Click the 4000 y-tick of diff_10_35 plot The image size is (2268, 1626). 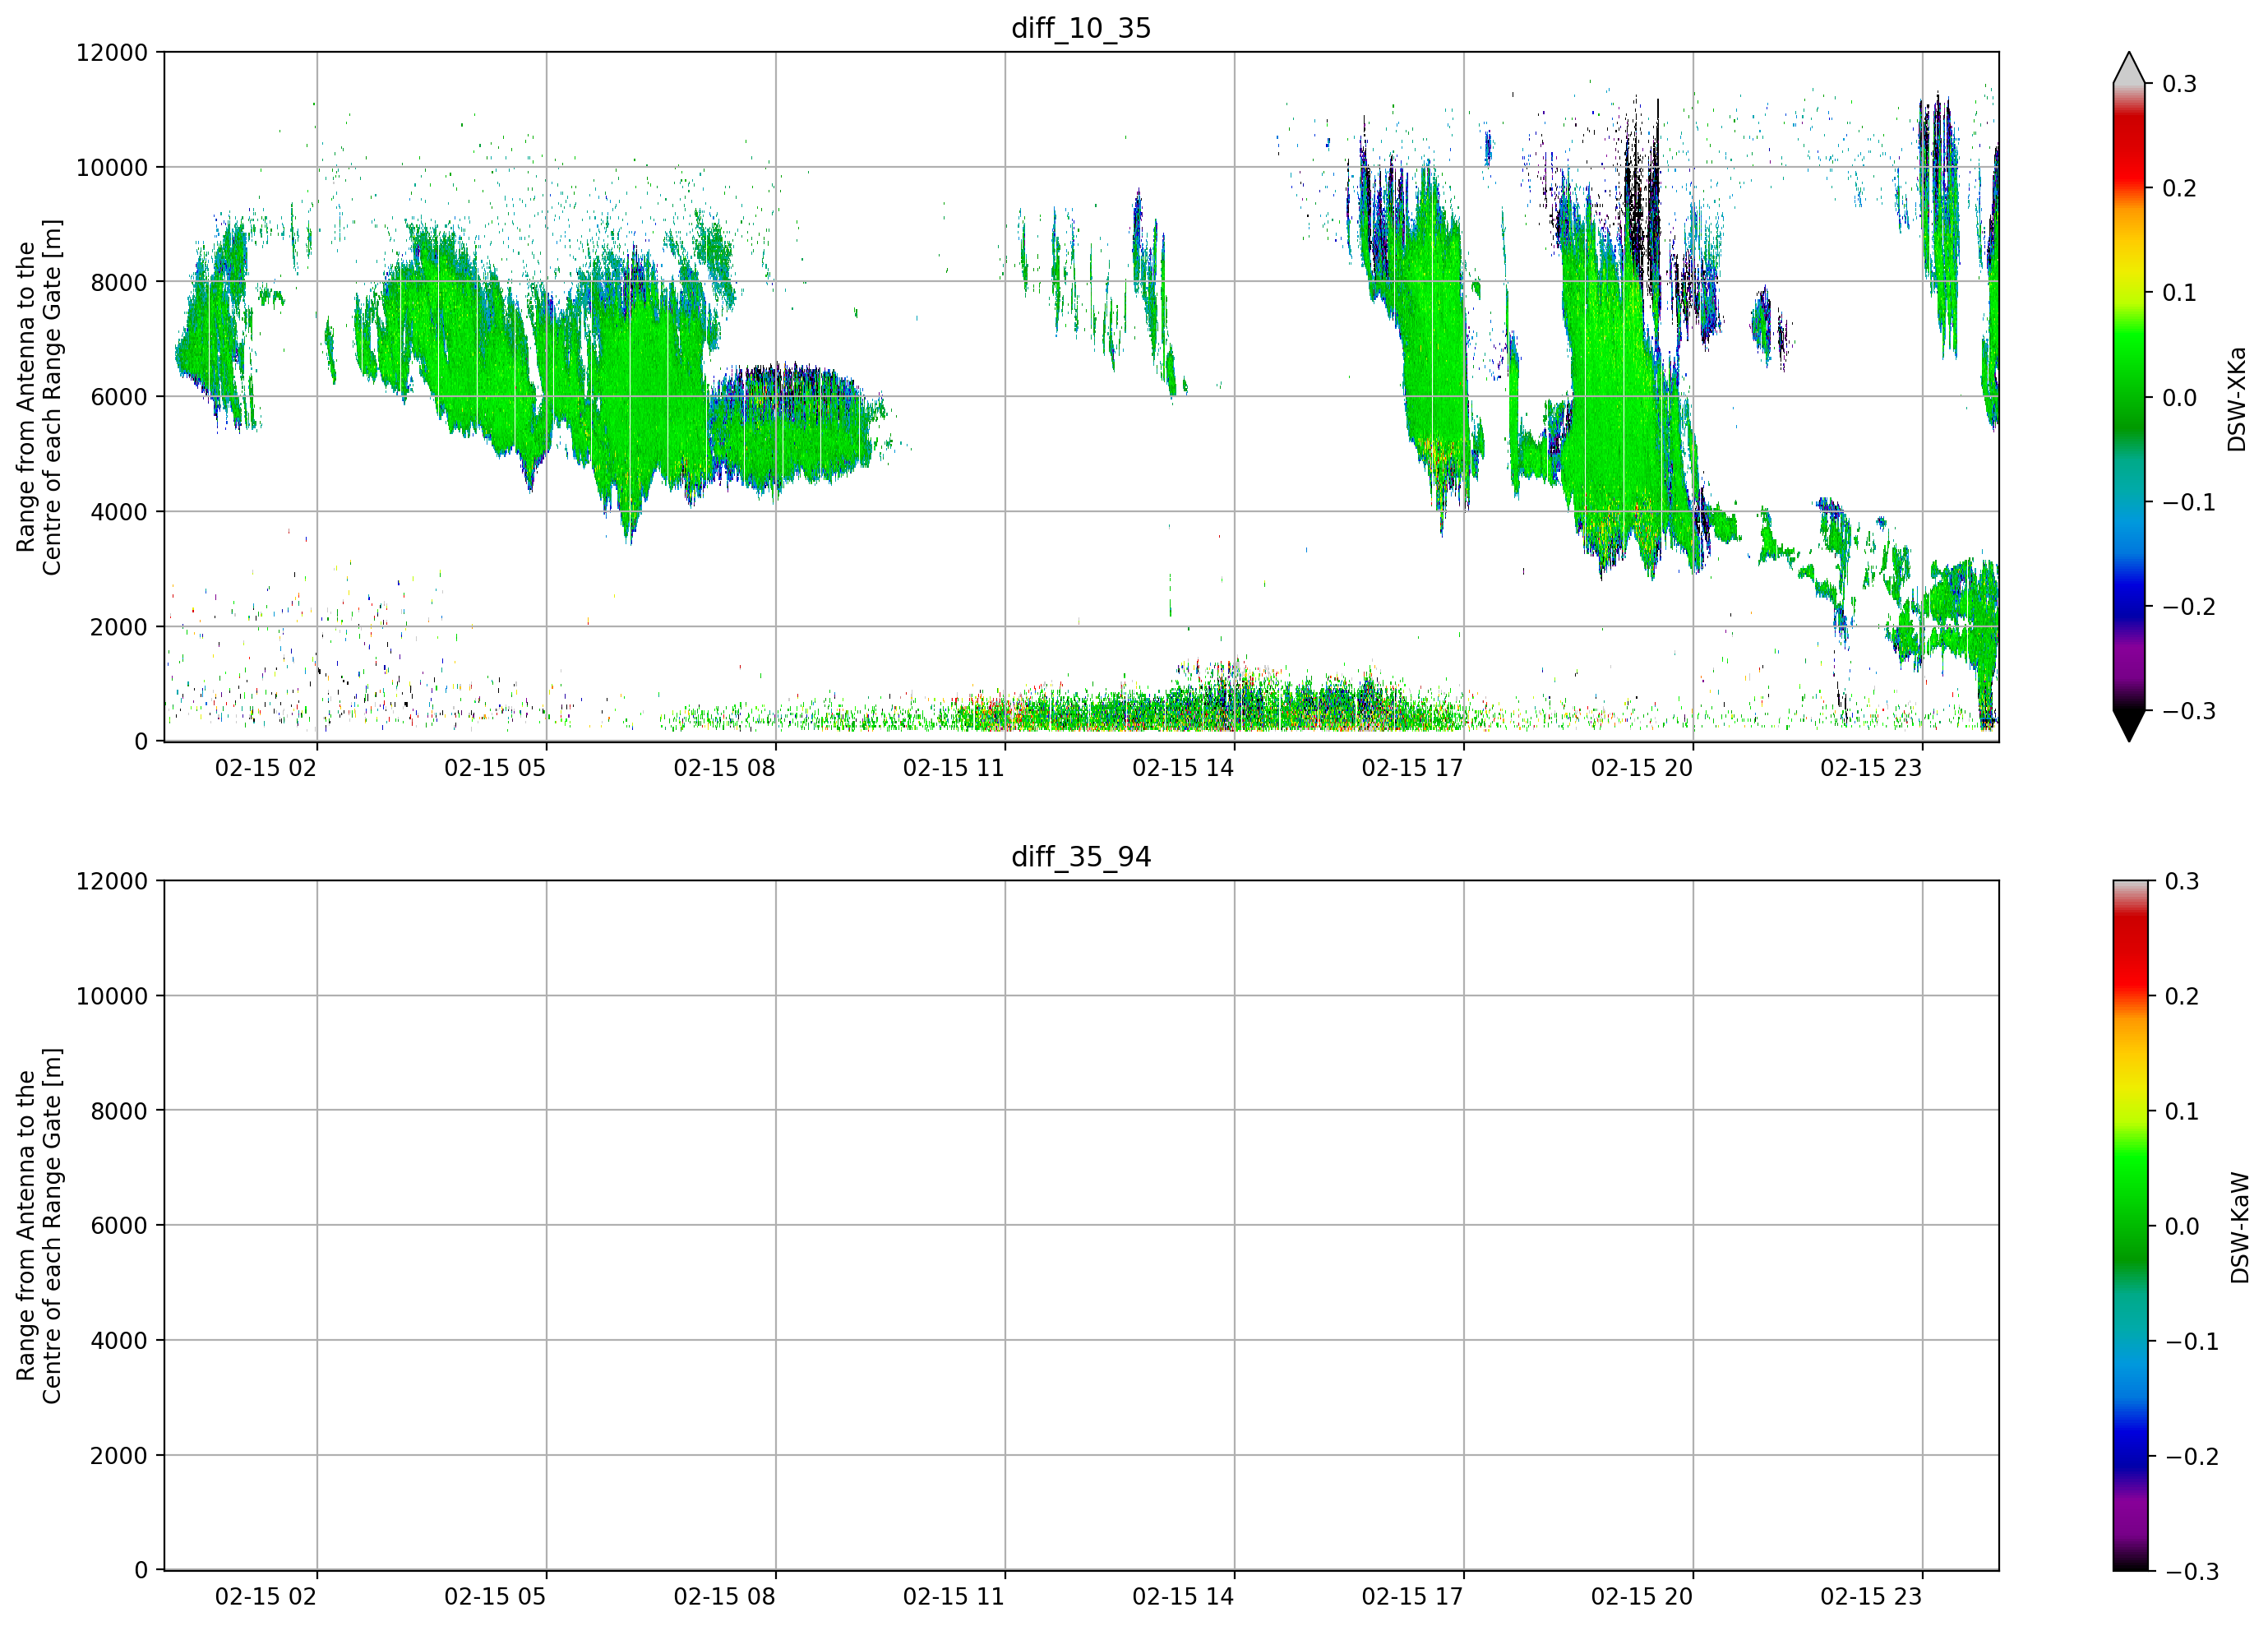click(119, 512)
